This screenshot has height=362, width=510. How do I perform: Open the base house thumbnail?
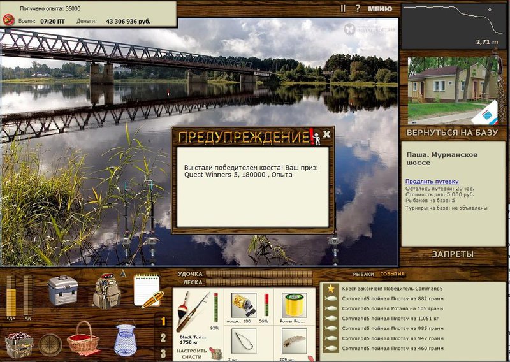[x=453, y=90]
